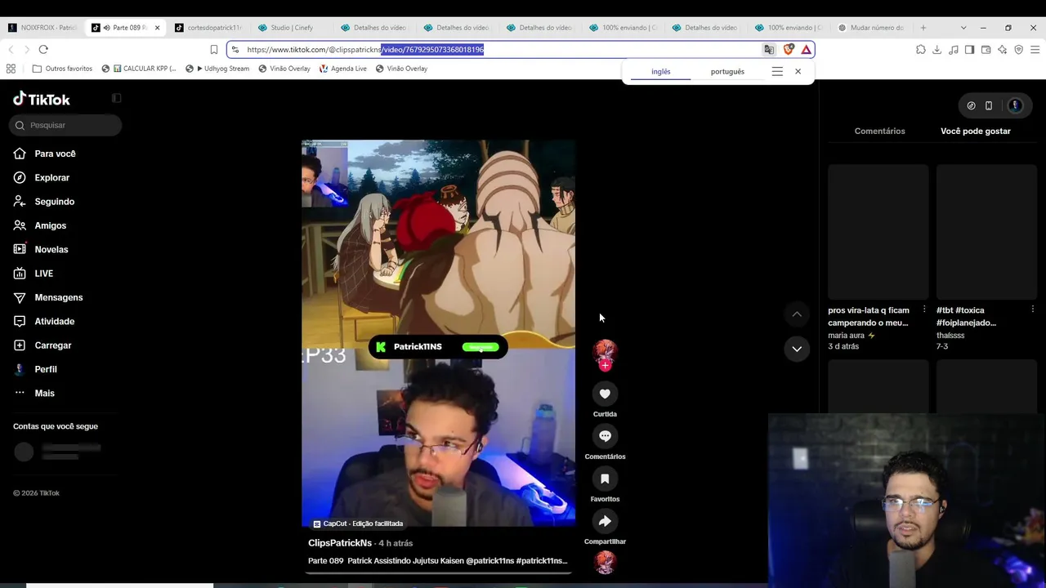This screenshot has height=588, width=1046.
Task: Open the TikTok coins icon
Action: coord(971,105)
